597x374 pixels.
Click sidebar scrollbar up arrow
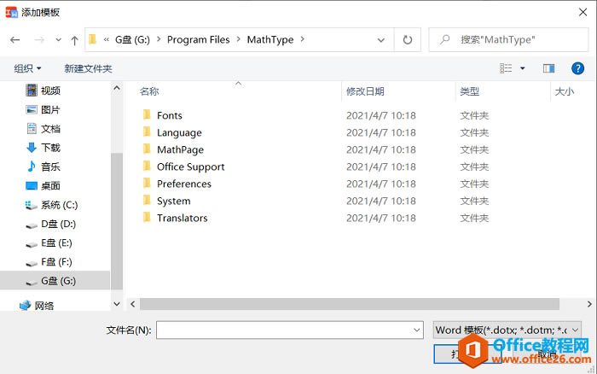click(117, 88)
